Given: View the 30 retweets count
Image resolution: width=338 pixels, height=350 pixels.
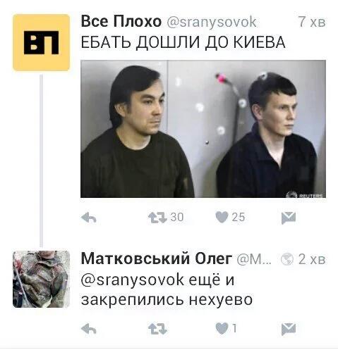Looking at the screenshot, I should click(x=177, y=217).
